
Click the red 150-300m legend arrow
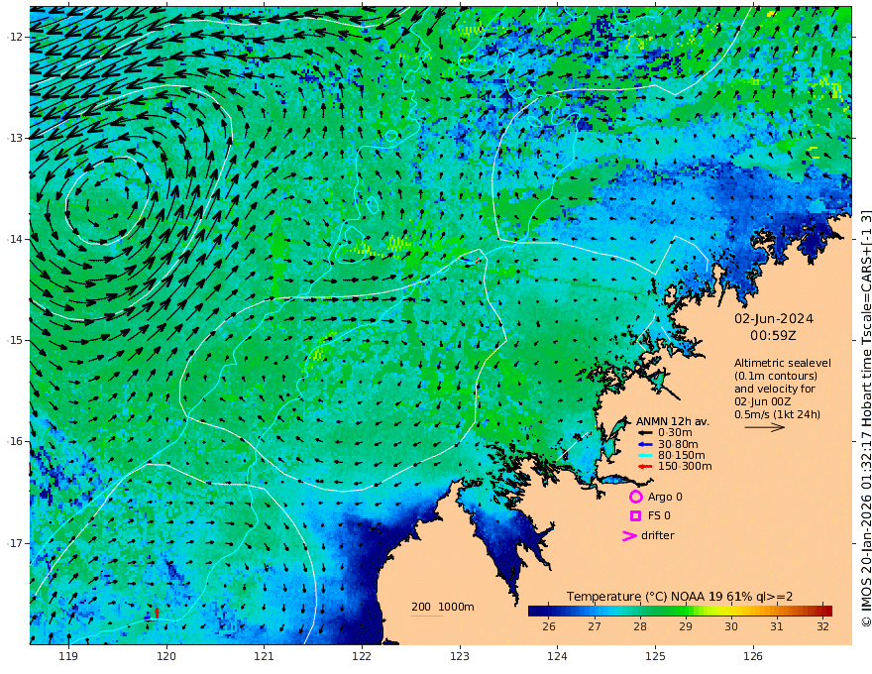(644, 467)
